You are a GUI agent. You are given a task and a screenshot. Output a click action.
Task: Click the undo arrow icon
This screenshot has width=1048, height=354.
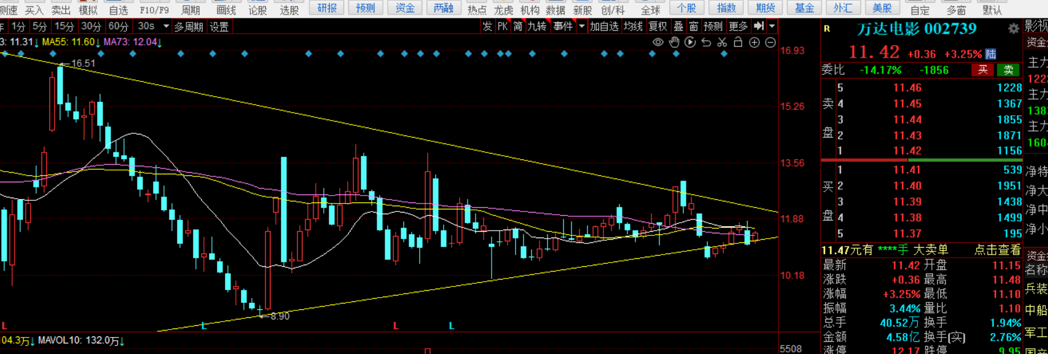click(706, 43)
